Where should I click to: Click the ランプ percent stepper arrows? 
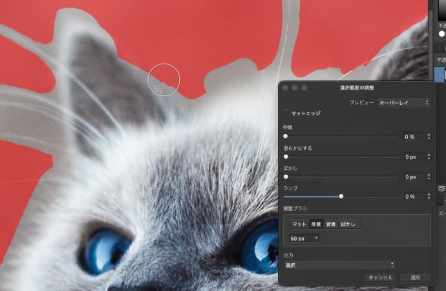tap(428, 196)
